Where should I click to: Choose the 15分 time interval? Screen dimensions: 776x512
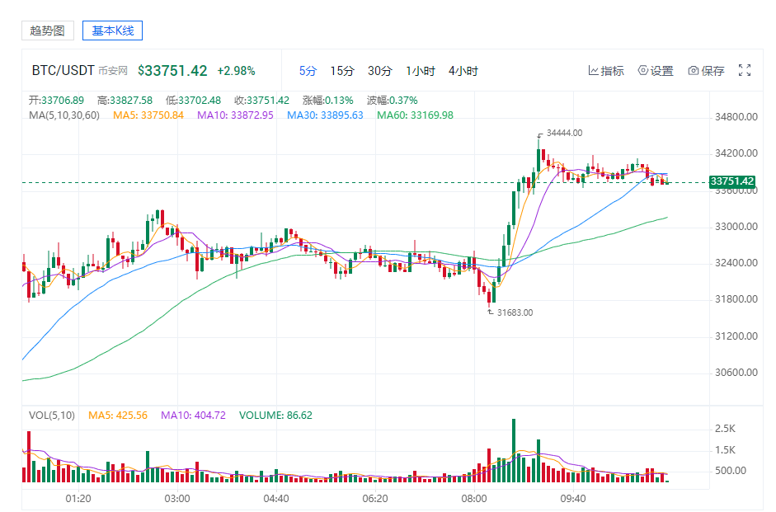[x=342, y=71]
